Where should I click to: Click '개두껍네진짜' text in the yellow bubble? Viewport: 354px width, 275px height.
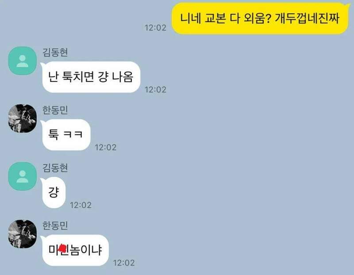[x=307, y=18]
